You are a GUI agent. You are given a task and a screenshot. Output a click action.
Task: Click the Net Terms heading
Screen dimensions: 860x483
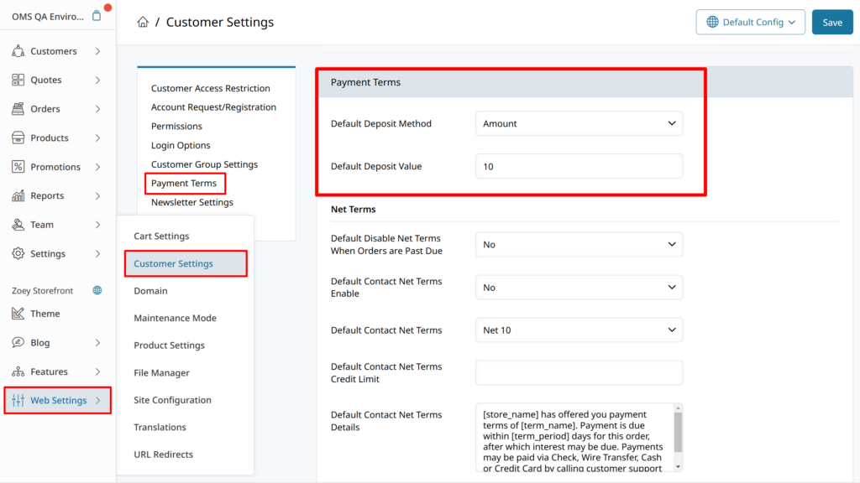[x=354, y=209]
